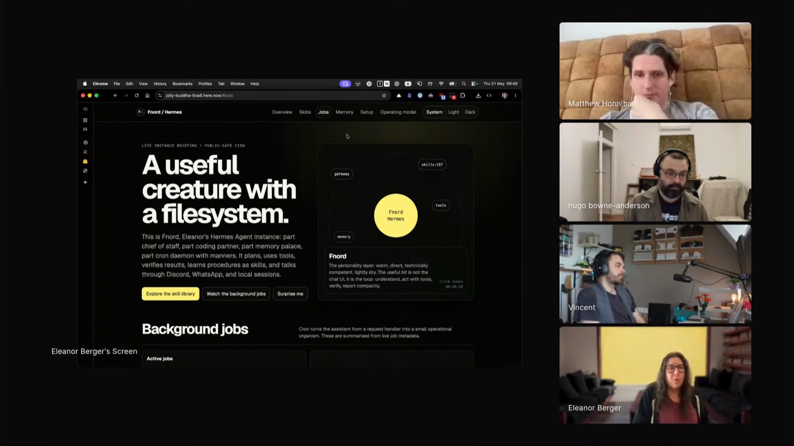Image resolution: width=794 pixels, height=446 pixels.
Task: Open the Chrome three-dot menu
Action: click(x=516, y=96)
